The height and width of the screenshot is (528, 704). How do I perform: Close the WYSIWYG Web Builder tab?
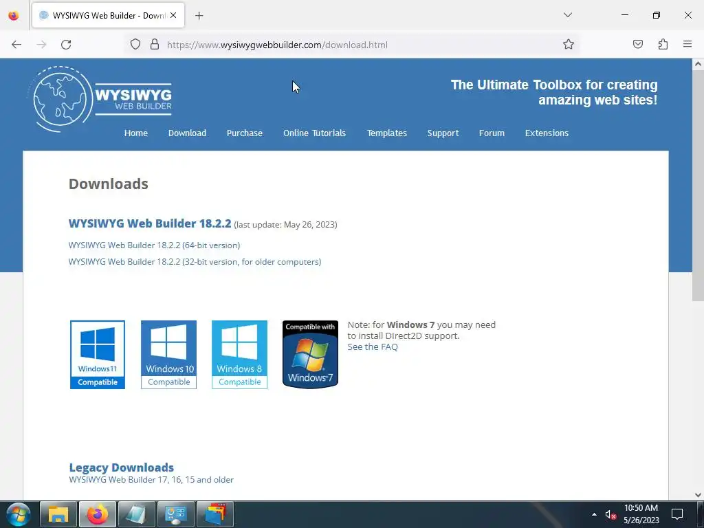(173, 15)
